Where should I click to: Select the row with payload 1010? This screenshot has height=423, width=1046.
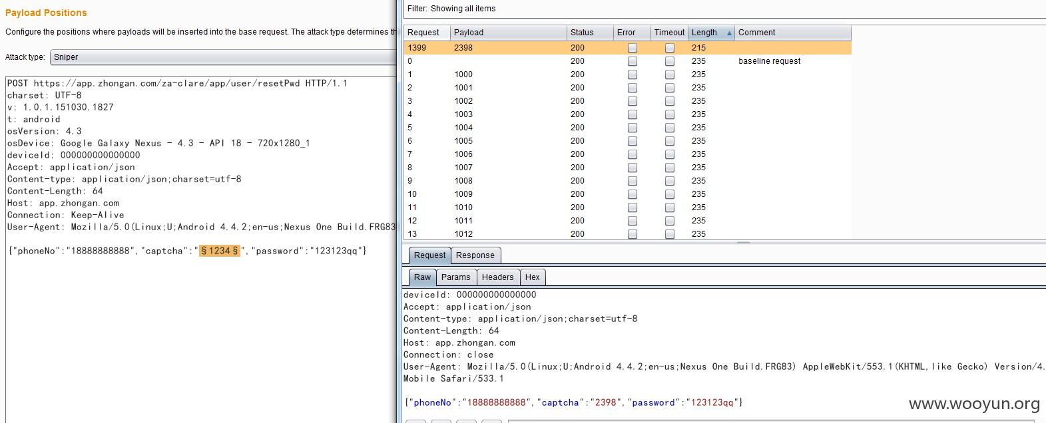[x=627, y=208]
